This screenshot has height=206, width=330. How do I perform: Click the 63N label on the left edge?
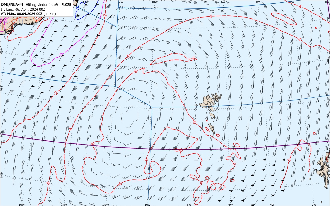tap(1, 52)
